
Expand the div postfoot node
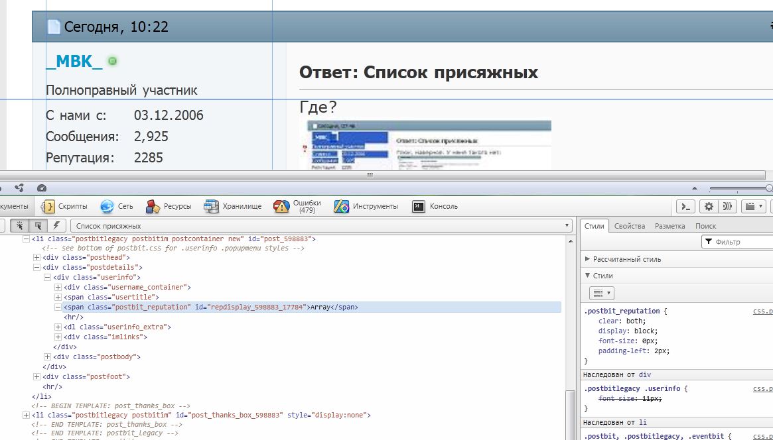(36, 376)
